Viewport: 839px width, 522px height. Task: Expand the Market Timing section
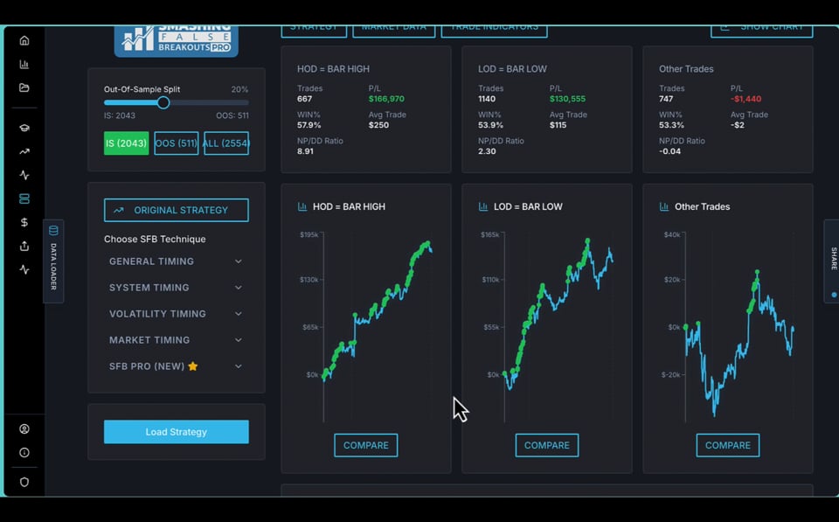click(176, 340)
